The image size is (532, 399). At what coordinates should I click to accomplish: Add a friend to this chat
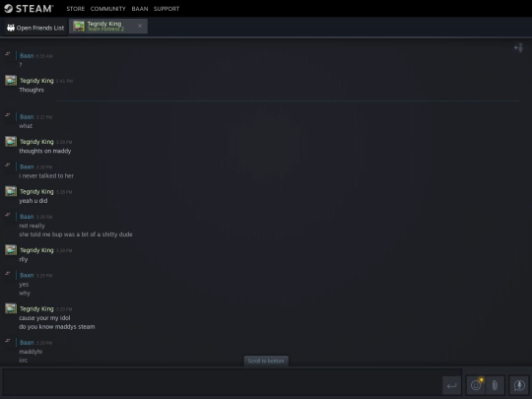tap(518, 48)
